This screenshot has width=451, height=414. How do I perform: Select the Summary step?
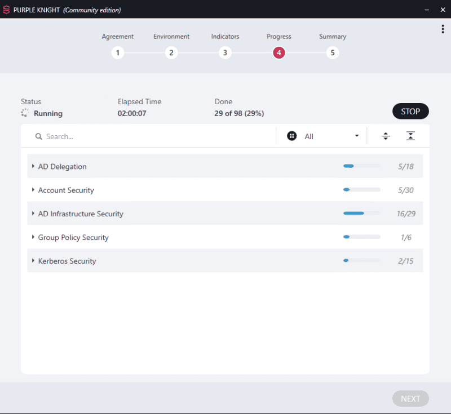pos(333,53)
